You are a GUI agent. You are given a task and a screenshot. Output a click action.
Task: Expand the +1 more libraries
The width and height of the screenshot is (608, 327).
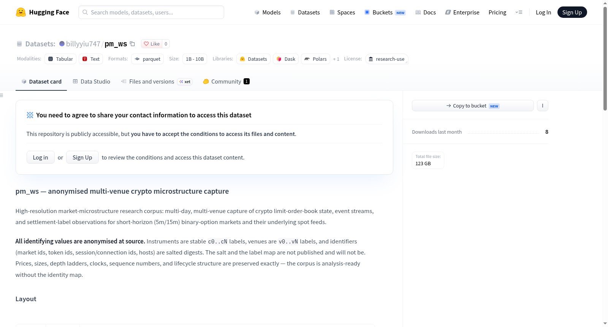pyautogui.click(x=336, y=59)
